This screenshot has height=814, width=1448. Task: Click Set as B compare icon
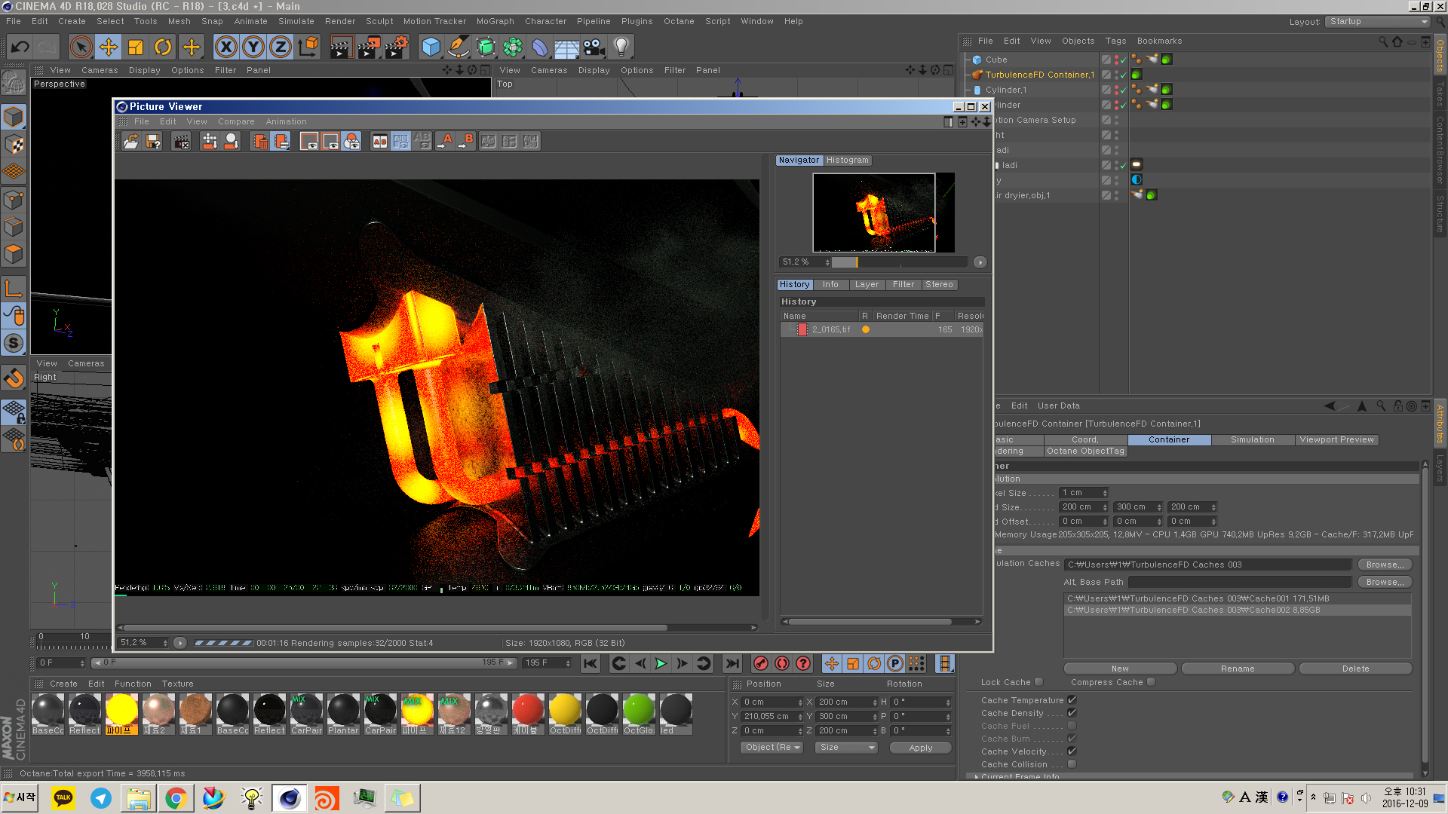467,141
